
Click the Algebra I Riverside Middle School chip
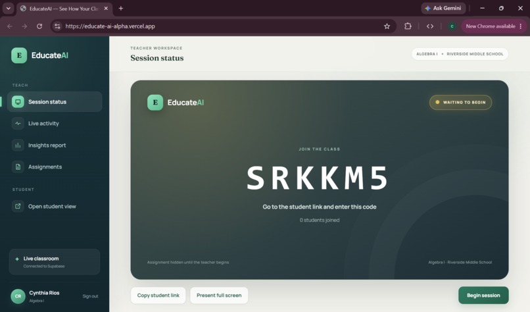(x=460, y=54)
